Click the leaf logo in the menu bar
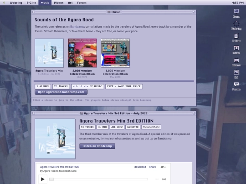Viewport: 246px width, 184px height. (x=4, y=3)
